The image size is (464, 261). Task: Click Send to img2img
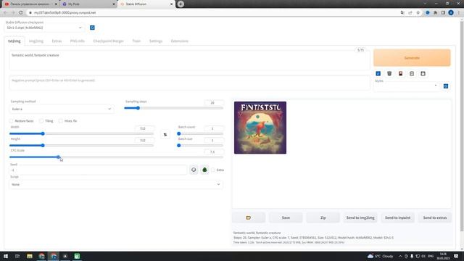coord(360,217)
